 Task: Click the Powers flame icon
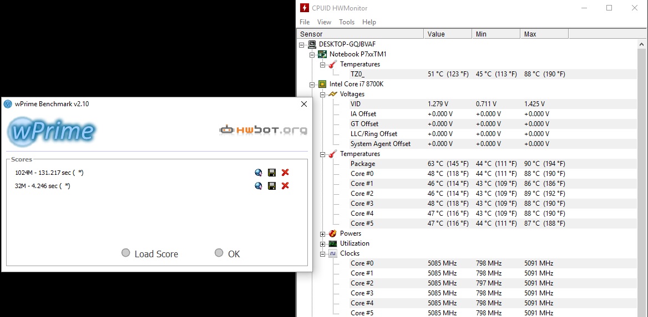[x=333, y=233]
